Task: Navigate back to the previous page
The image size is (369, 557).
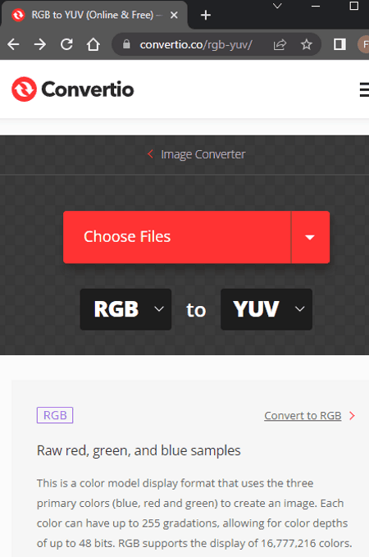Action: coord(13,44)
